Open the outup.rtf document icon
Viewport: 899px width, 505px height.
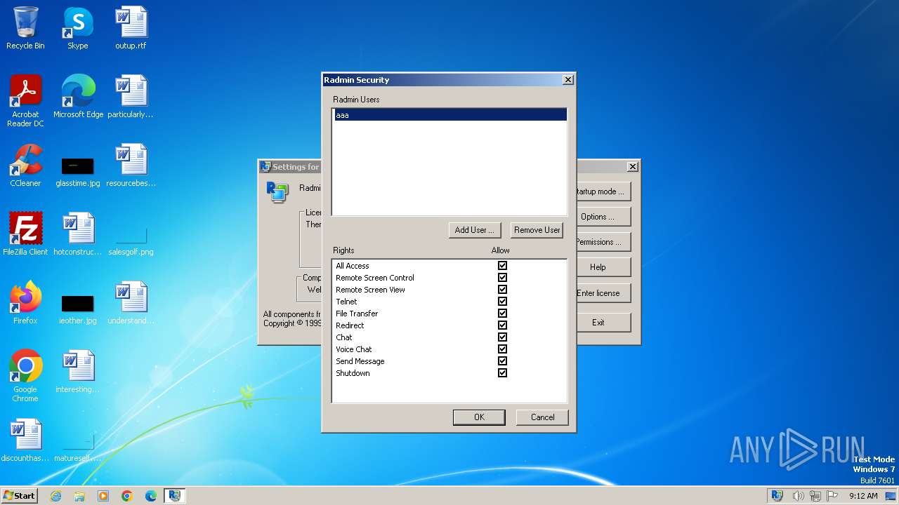[x=131, y=28]
